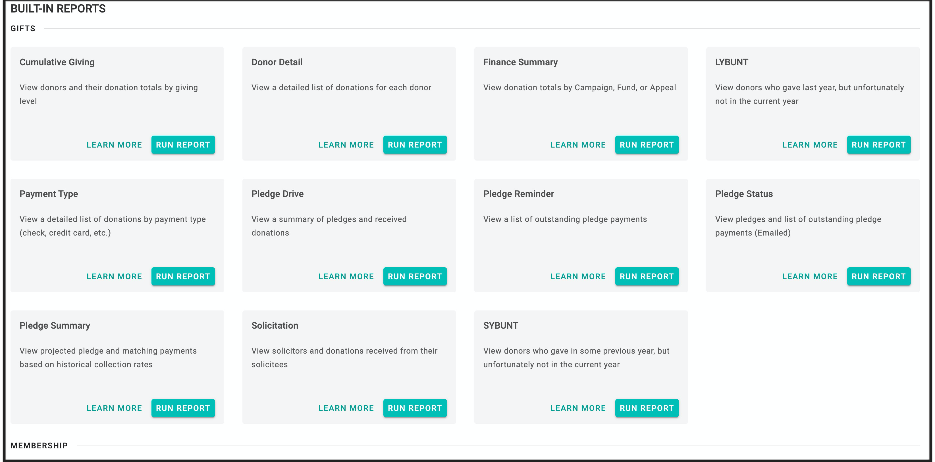The image size is (935, 462).
Task: Learn more about Cumulative Giving
Action: (114, 144)
